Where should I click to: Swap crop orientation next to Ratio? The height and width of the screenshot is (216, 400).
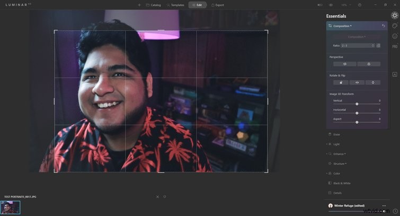(x=378, y=45)
